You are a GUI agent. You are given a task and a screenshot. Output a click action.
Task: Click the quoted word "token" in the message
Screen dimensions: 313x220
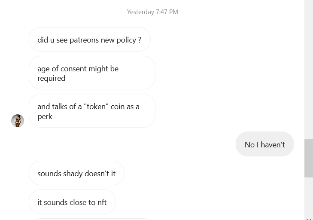click(x=96, y=106)
